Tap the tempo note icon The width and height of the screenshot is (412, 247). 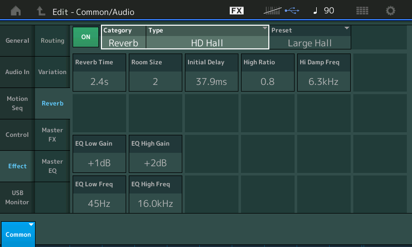pos(315,11)
